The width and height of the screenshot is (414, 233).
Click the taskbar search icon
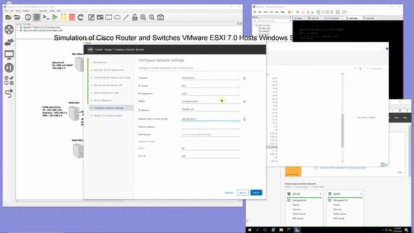257,230
